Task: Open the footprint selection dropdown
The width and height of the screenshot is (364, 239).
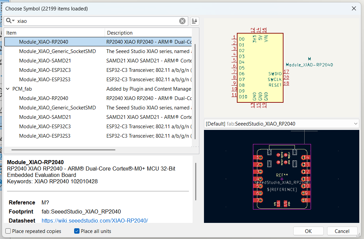Action: (x=281, y=124)
